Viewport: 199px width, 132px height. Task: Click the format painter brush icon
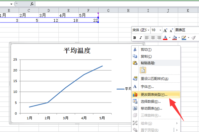193,38
